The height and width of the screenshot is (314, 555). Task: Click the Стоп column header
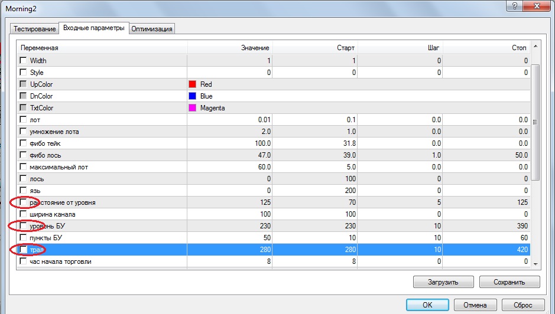(x=486, y=48)
